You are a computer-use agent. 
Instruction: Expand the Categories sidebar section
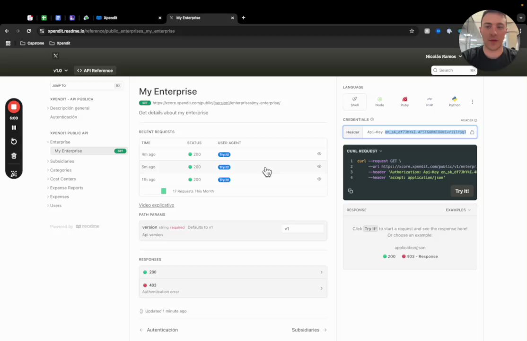click(61, 170)
